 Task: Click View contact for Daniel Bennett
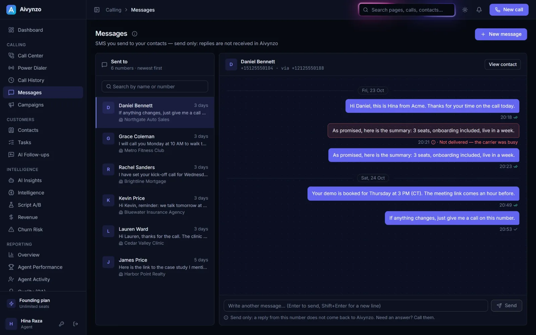503,64
